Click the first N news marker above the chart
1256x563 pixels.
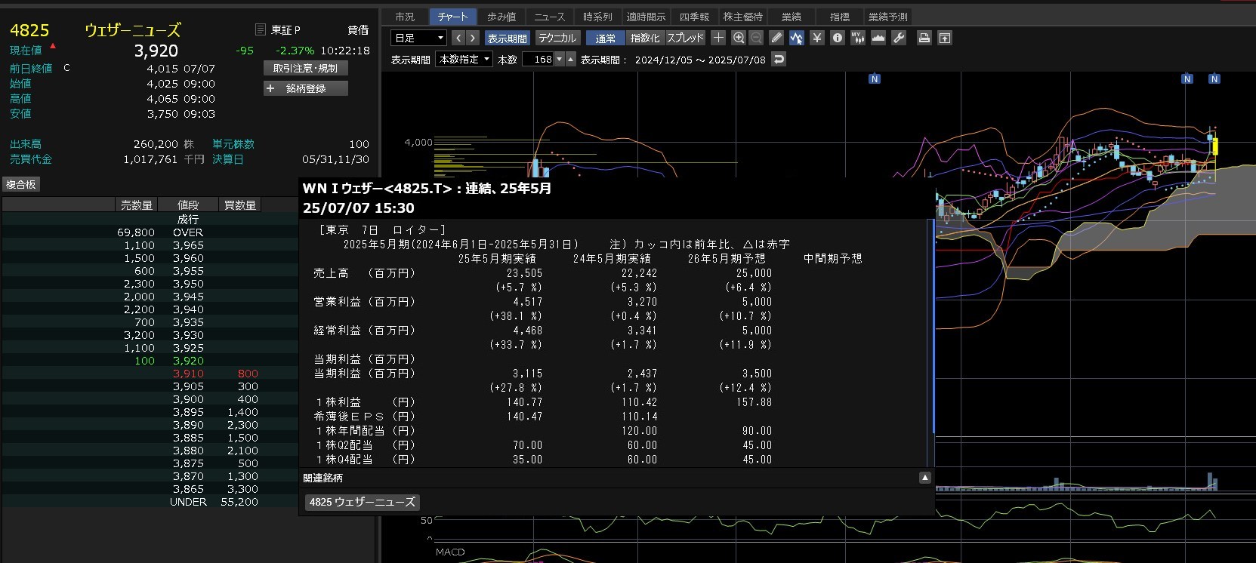click(x=875, y=78)
